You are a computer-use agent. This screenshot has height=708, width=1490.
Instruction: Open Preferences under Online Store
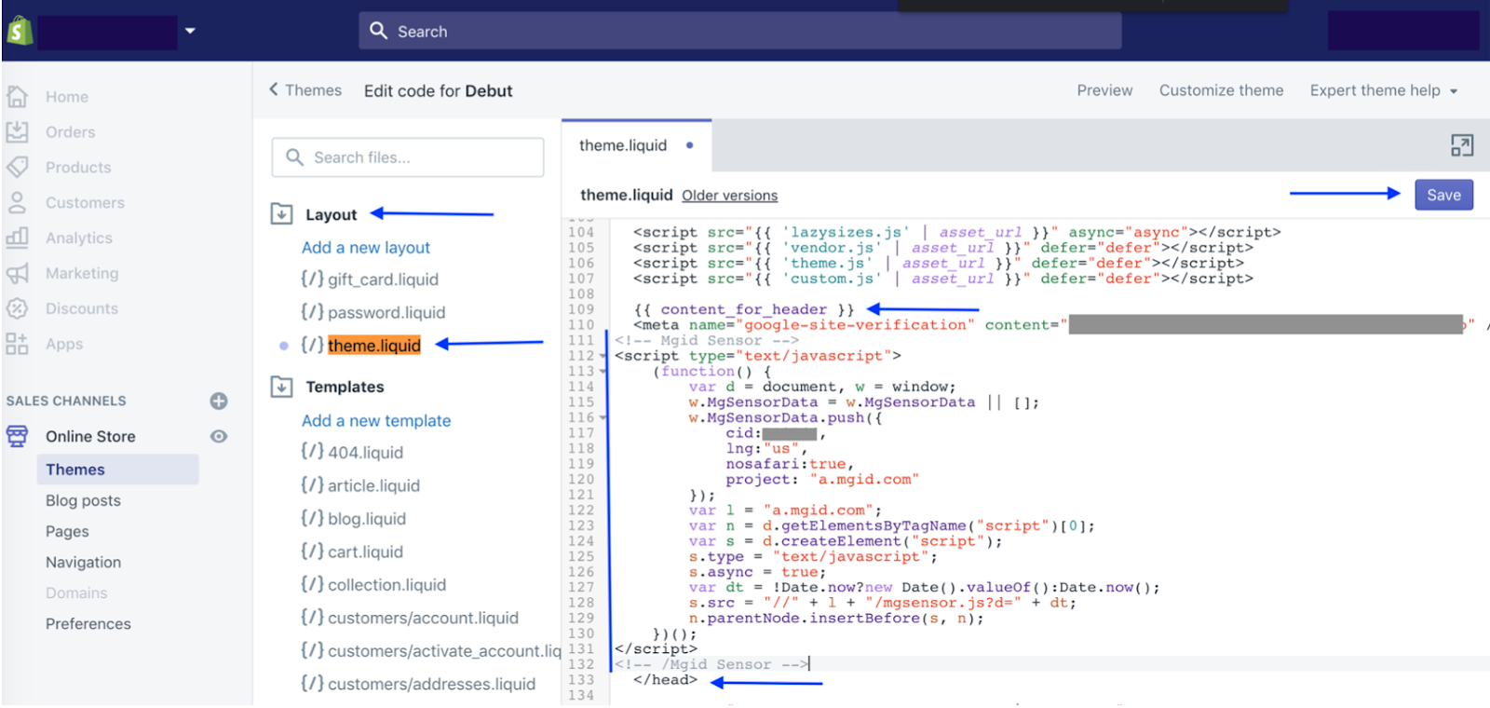tap(88, 624)
